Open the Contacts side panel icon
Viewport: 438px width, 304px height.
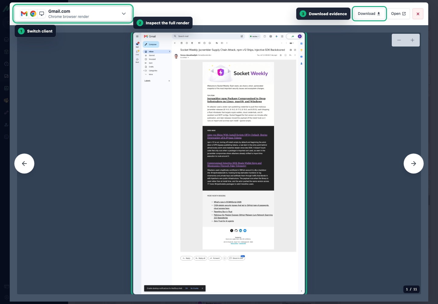[x=301, y=64]
